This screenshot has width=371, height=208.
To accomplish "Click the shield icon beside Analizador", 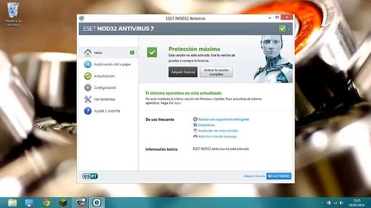I will 195,131.
